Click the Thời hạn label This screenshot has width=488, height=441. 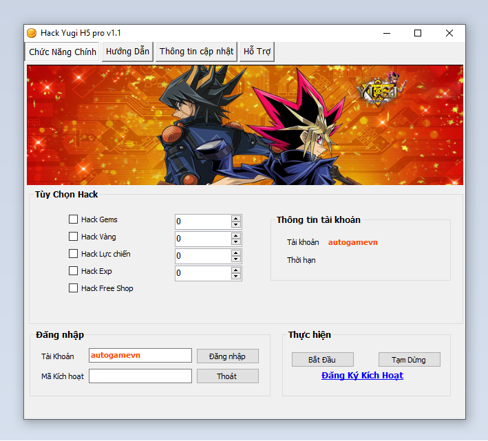301,260
